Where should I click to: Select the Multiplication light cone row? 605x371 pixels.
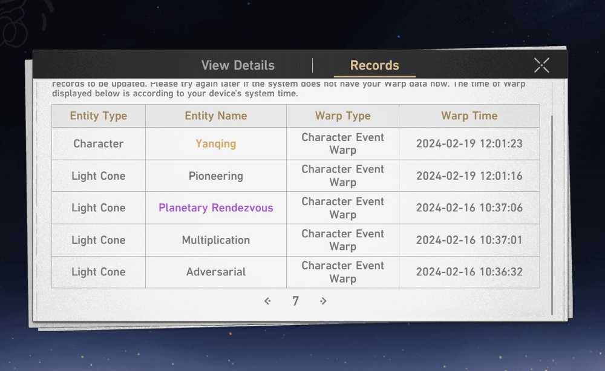(296, 240)
